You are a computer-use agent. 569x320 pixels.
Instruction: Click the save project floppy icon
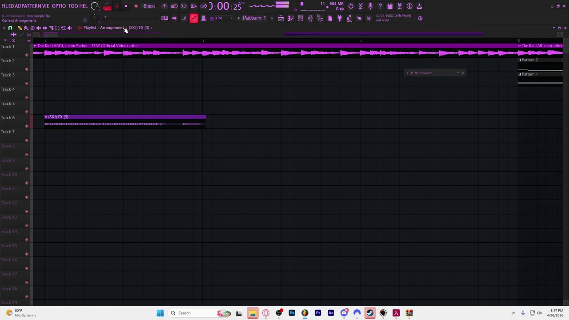[x=390, y=6]
